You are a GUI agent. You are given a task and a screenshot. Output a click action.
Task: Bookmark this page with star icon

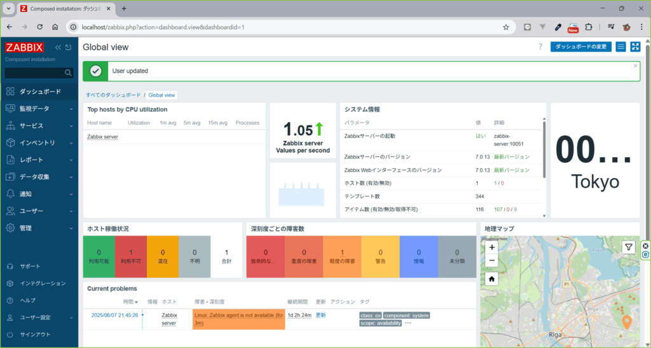pos(505,27)
